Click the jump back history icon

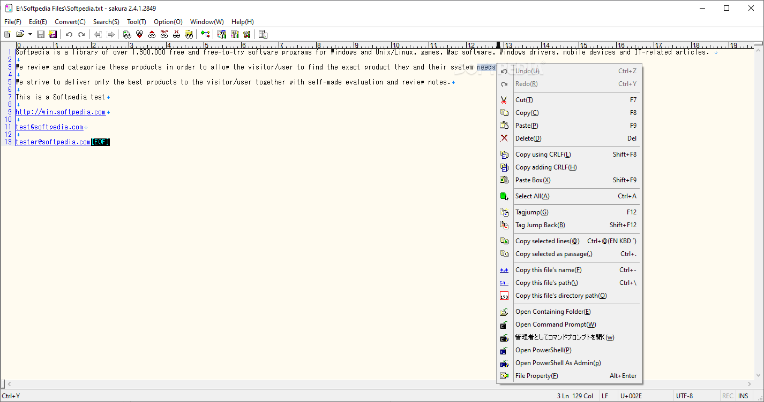tap(98, 34)
